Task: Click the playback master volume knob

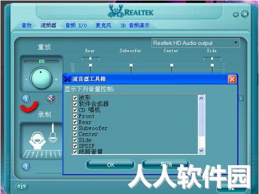Action: (41, 78)
